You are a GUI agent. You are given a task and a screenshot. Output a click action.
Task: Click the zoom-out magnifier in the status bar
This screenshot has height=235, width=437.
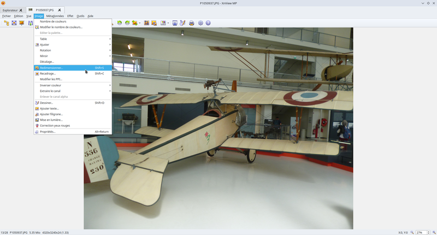(411, 232)
